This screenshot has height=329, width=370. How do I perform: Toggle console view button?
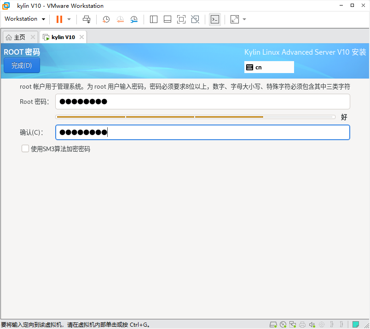(x=215, y=19)
